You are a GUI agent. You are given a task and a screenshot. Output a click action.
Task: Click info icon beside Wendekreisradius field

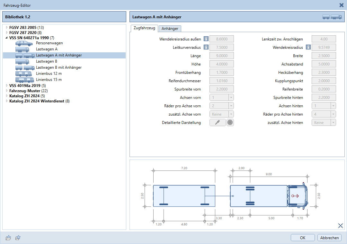pos(308,48)
